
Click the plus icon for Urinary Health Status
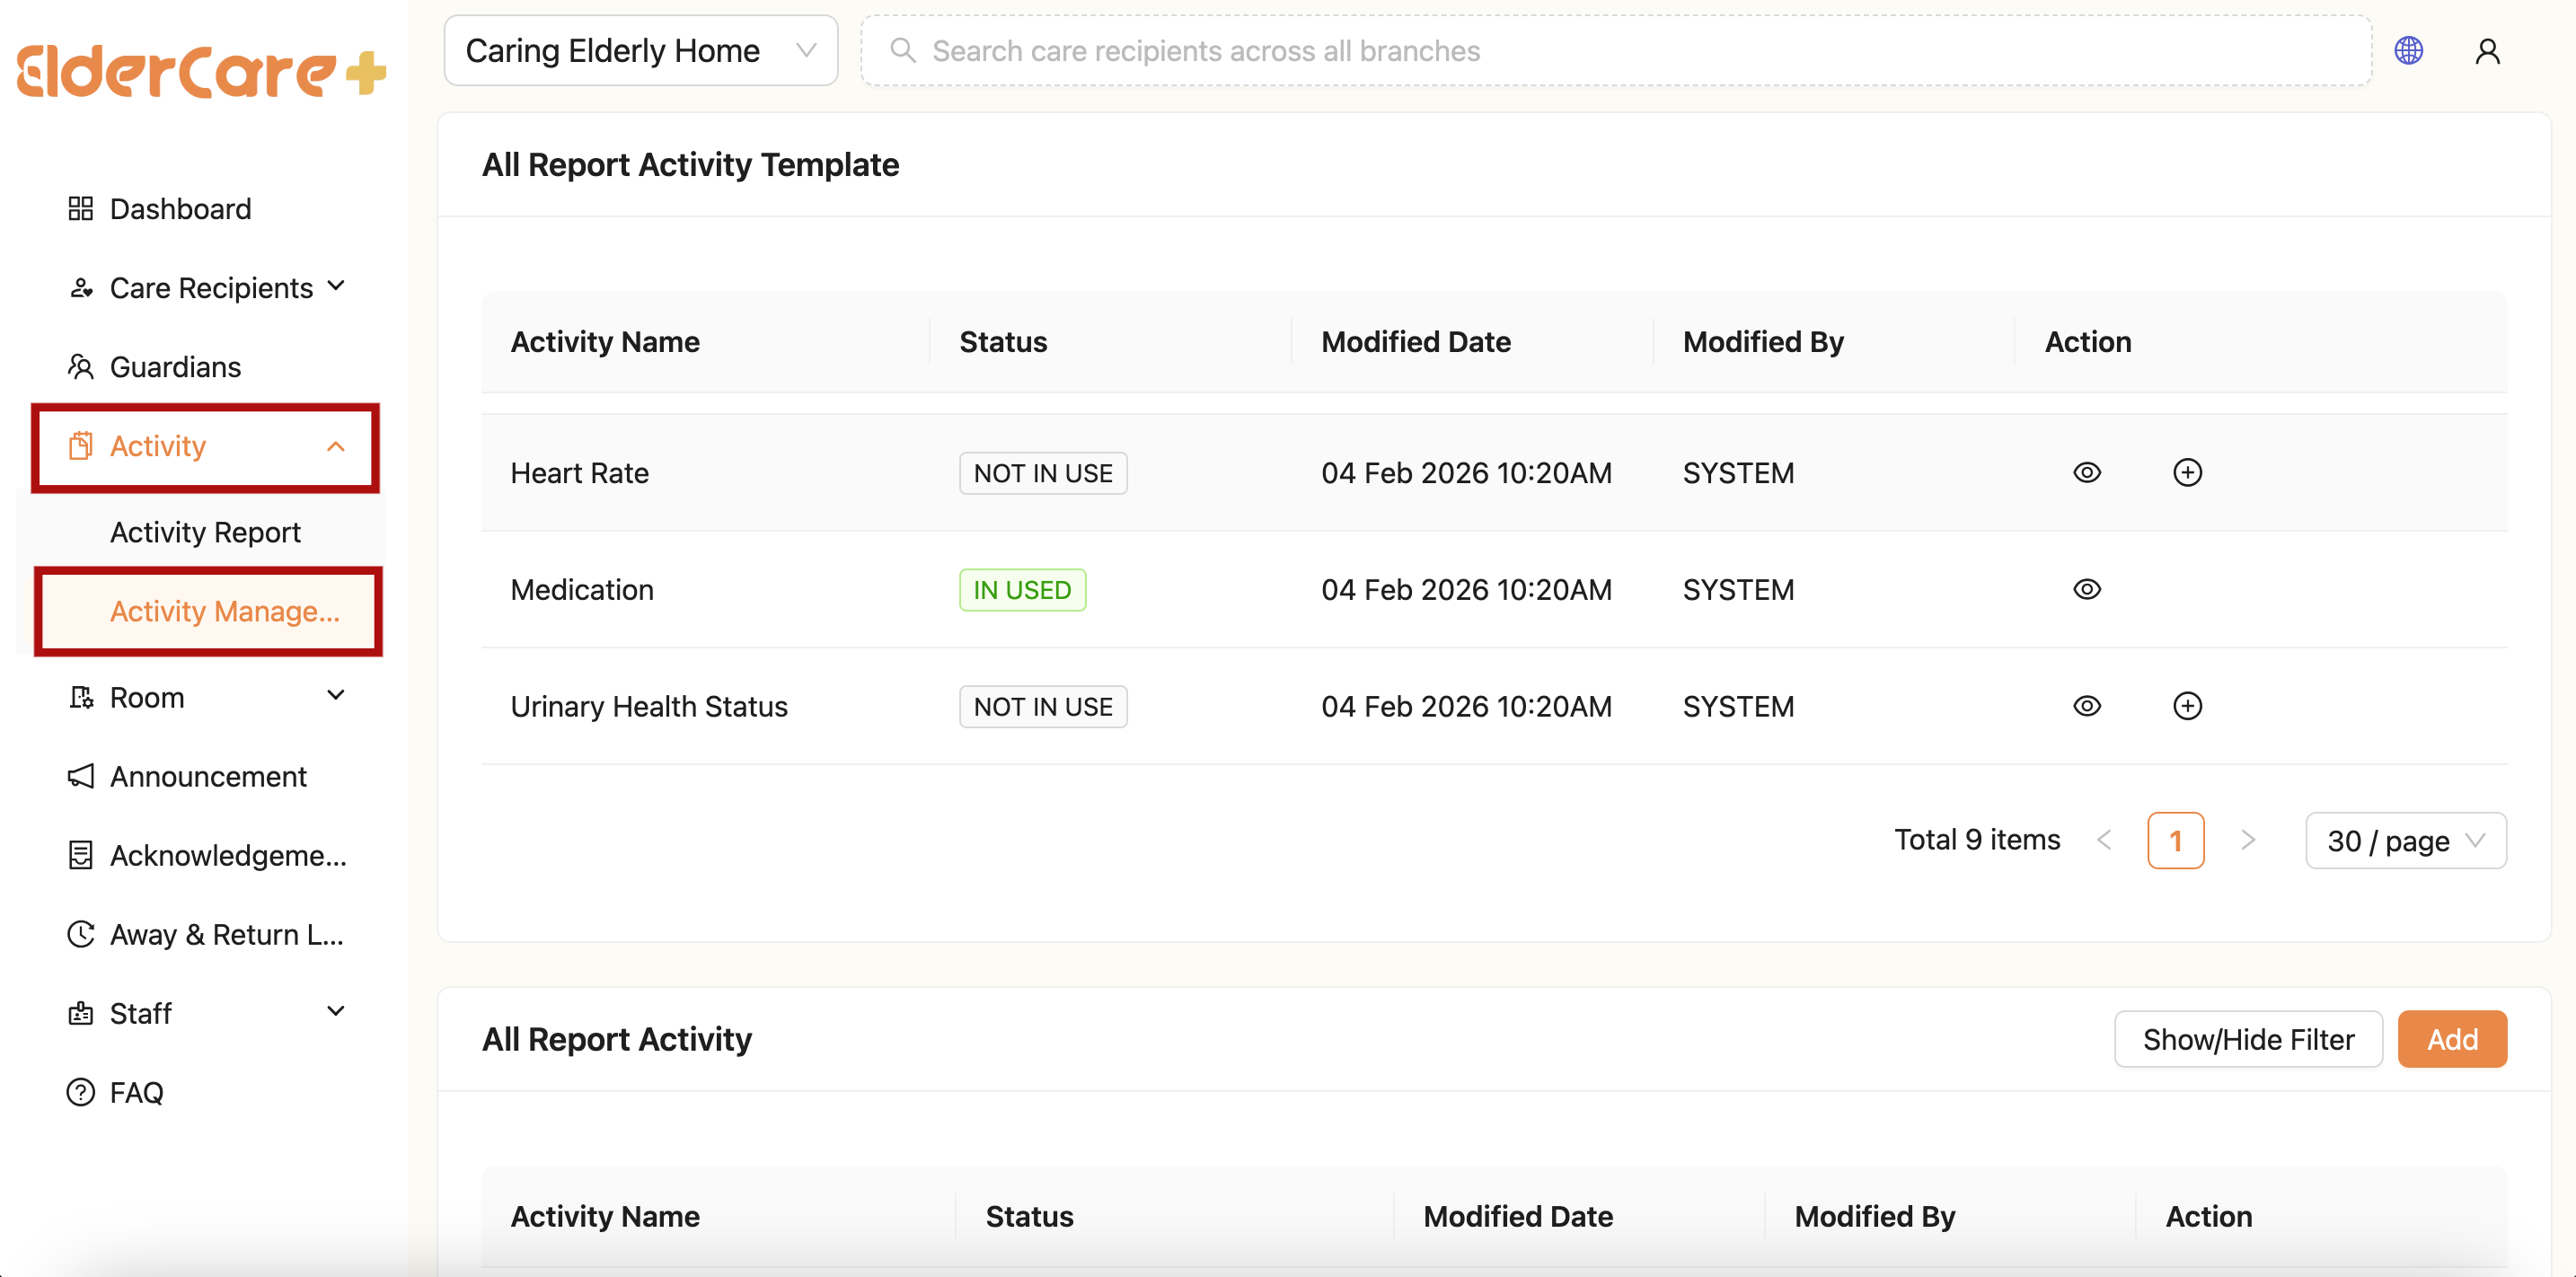click(x=2187, y=706)
